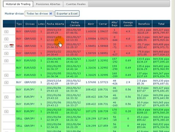Select open price cell 1.57698

coord(91,82)
